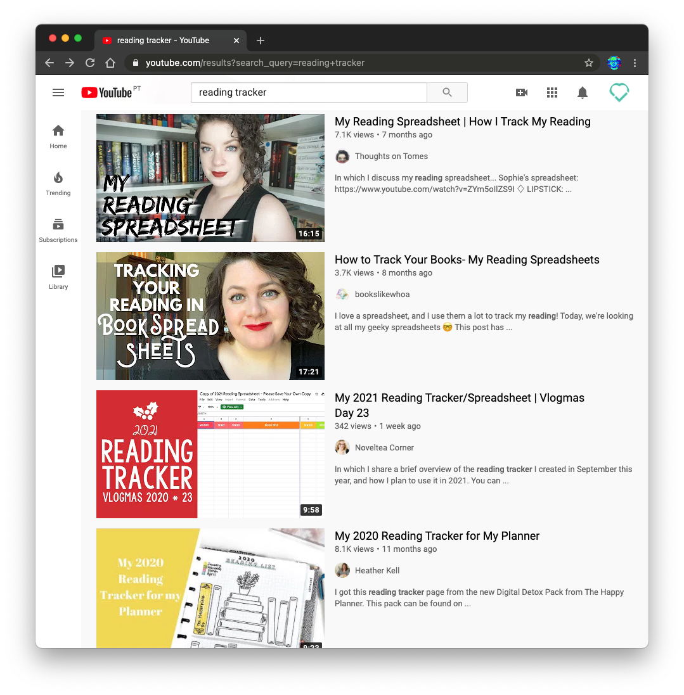Image resolution: width=684 pixels, height=695 pixels.
Task: Click the browser home button
Action: [x=110, y=63]
